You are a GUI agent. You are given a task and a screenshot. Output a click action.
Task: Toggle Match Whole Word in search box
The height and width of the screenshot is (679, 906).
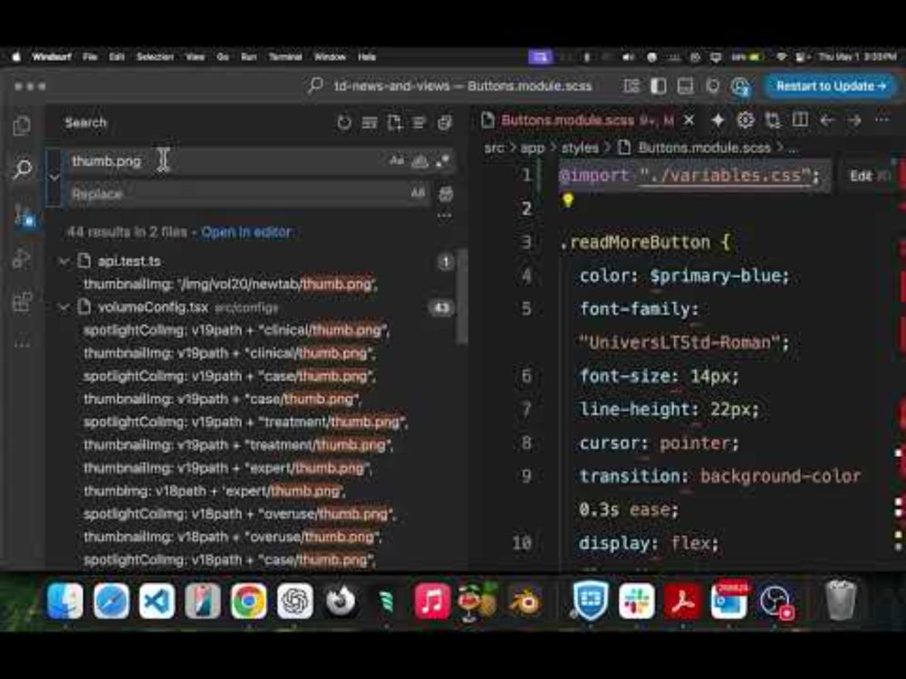tap(419, 161)
